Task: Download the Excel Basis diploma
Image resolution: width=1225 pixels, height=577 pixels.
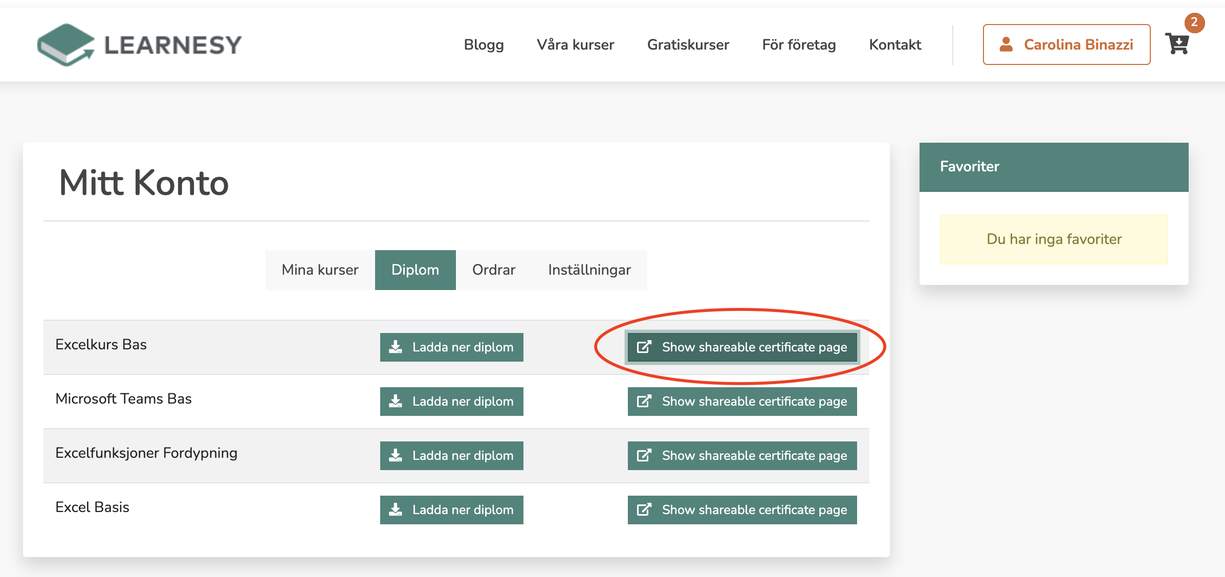Action: pos(452,510)
